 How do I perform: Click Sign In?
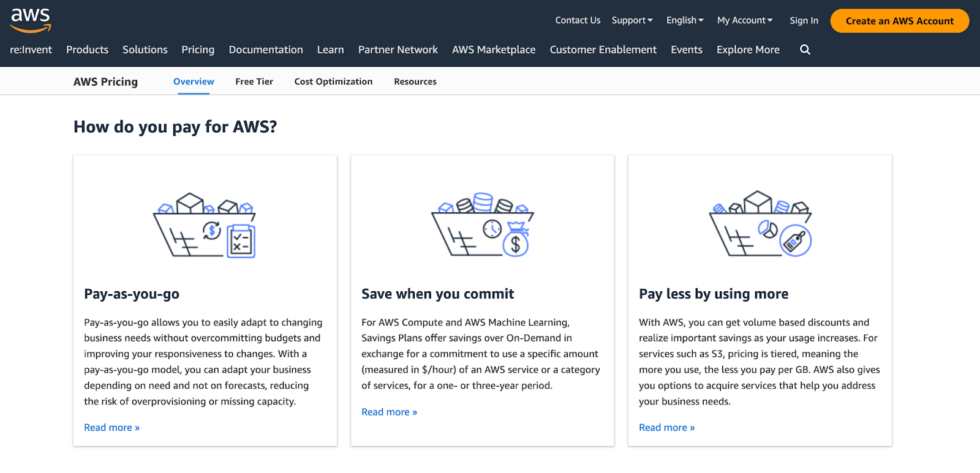coord(804,20)
